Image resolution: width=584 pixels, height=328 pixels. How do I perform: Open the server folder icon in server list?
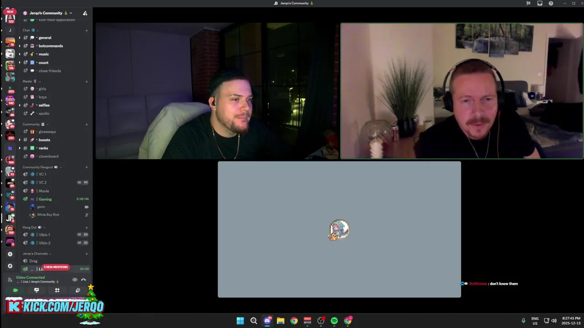coord(10,148)
